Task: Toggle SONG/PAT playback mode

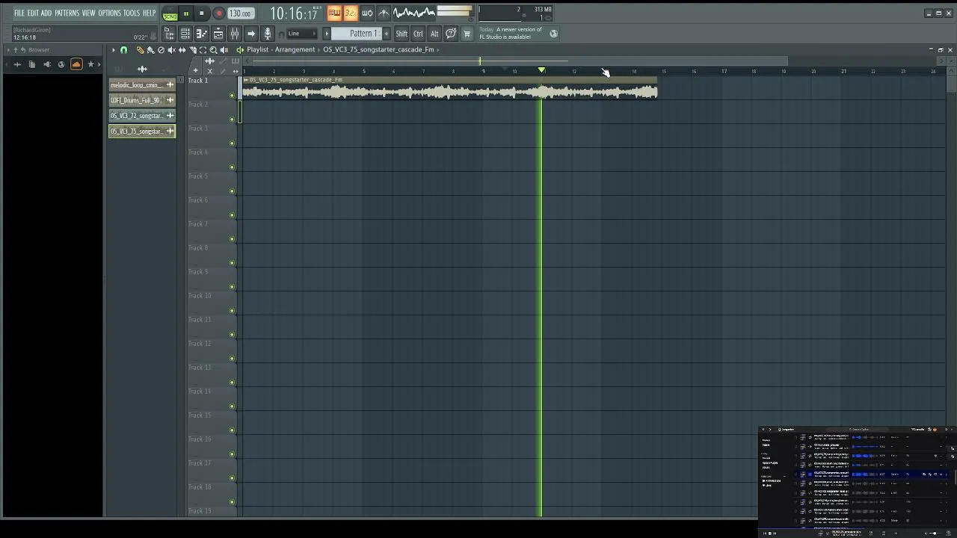Action: click(170, 13)
